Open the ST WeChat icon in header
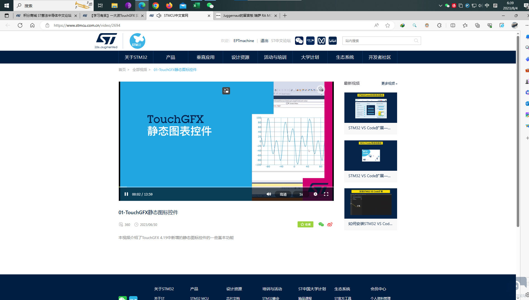Screen dimensions: 529x300 click(x=299, y=41)
